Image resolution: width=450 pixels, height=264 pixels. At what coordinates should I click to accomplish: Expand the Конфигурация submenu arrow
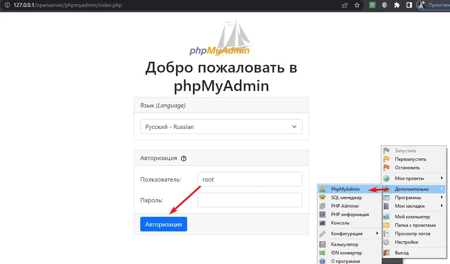tap(377, 233)
